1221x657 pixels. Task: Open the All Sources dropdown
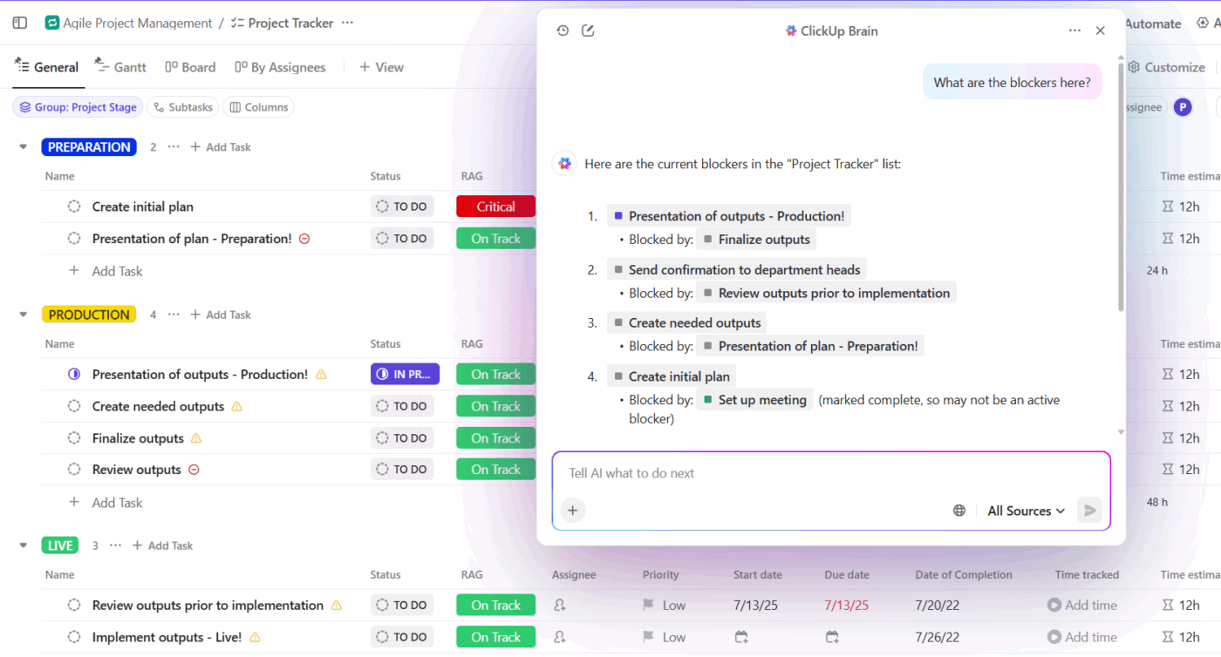[x=1025, y=511]
